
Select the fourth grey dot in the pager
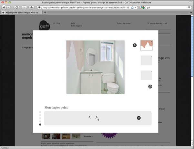tap(40, 121)
